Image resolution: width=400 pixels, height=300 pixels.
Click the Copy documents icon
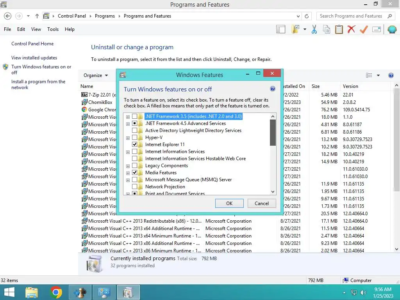tap(327, 29)
